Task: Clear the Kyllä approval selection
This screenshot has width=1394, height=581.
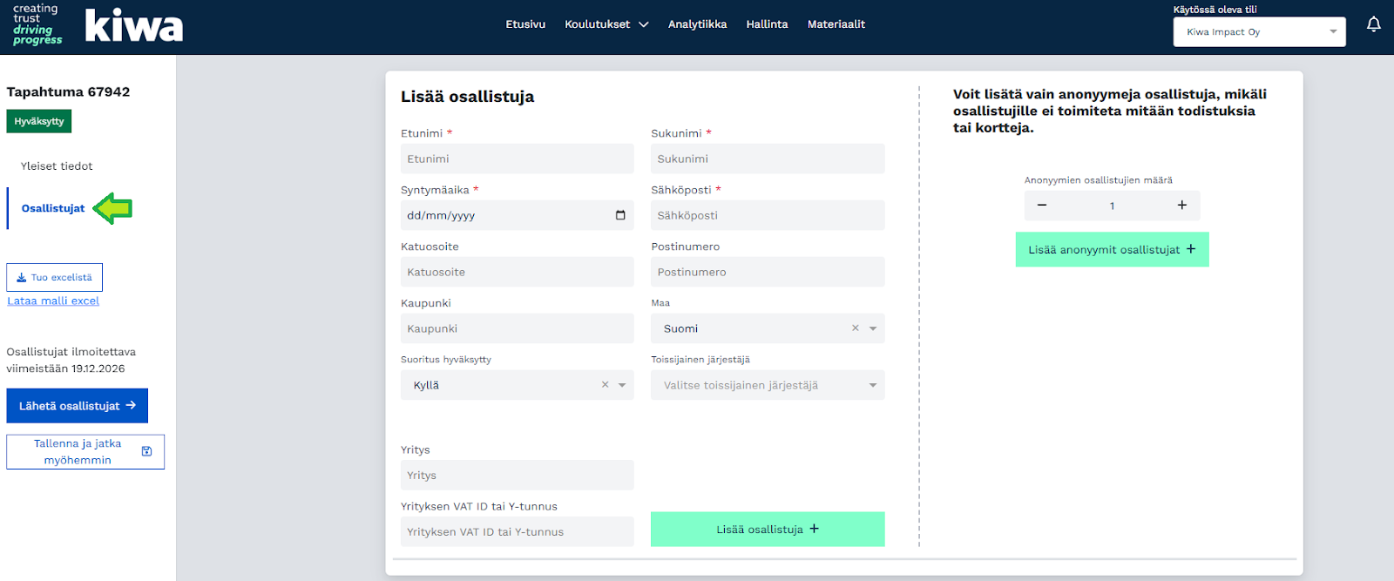Action: [605, 385]
